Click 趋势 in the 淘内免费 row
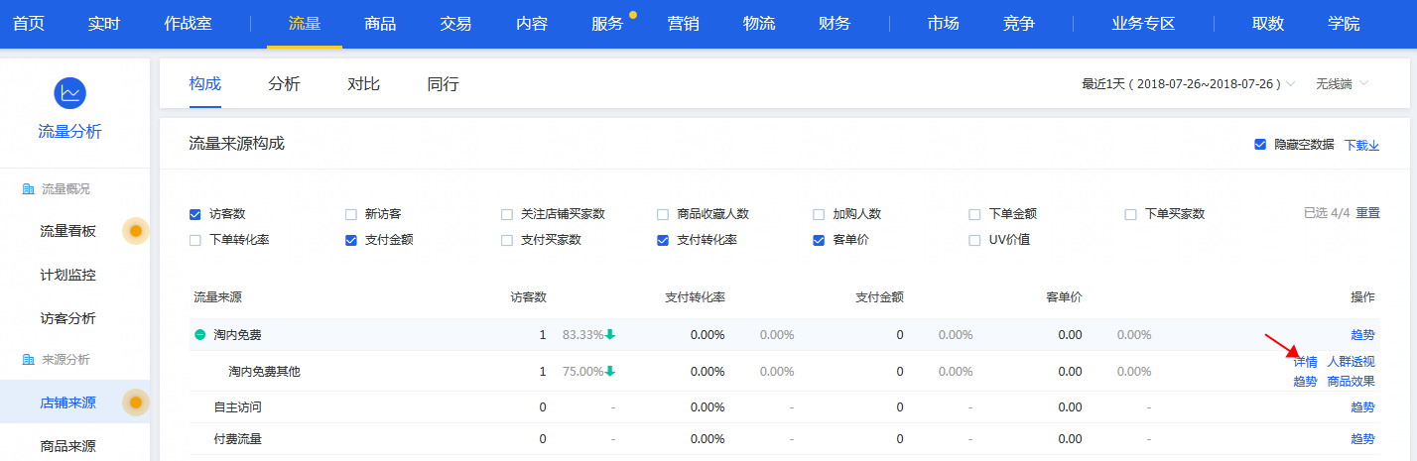Image resolution: width=1417 pixels, height=461 pixels. (x=1362, y=335)
